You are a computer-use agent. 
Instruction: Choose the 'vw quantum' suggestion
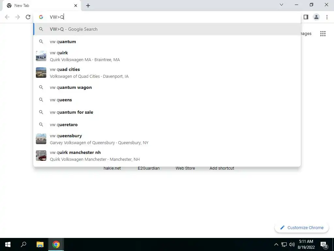[x=167, y=42]
